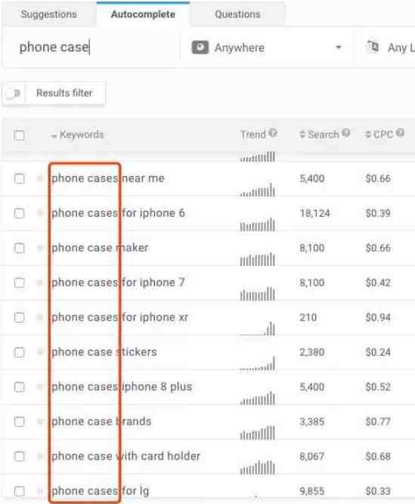Click the Search column help icon
The width and height of the screenshot is (415, 504).
click(346, 132)
